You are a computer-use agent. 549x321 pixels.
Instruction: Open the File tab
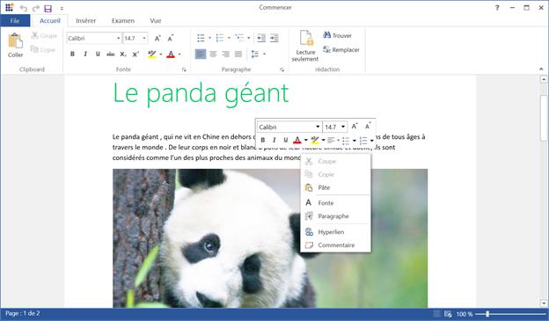pyautogui.click(x=15, y=20)
